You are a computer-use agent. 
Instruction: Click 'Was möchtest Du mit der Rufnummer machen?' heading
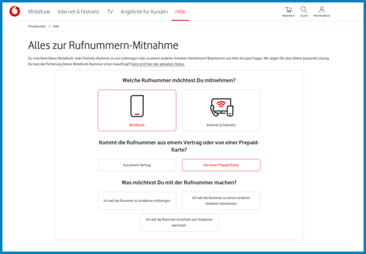179,183
